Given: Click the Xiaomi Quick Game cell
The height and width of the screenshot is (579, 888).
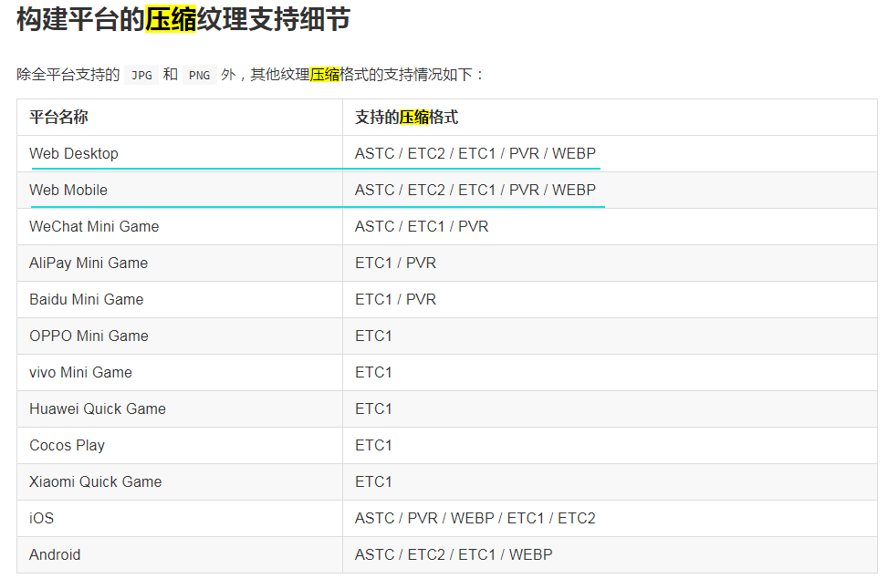Looking at the screenshot, I should tap(95, 481).
